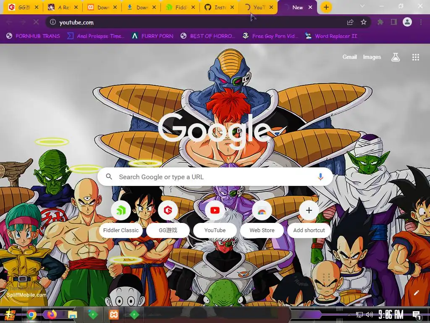The image size is (430, 323).
Task: Click the Customize Chrome pencil icon
Action: [416, 293]
